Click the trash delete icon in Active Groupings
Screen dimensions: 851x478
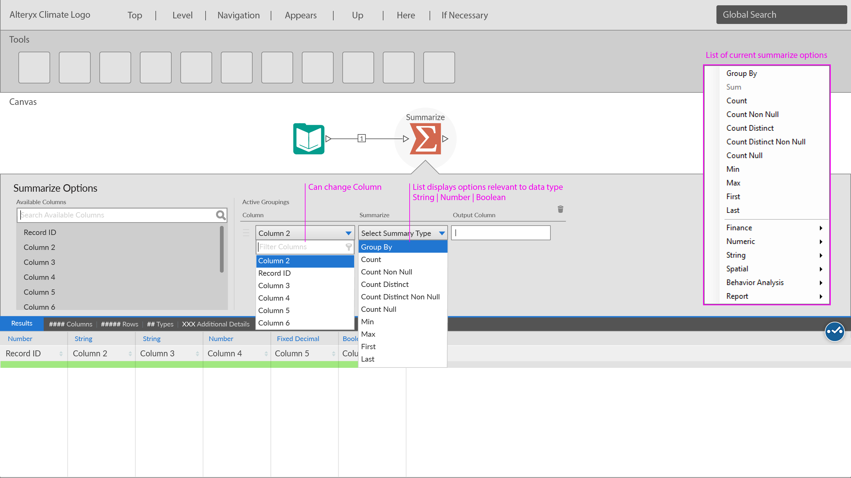point(560,209)
